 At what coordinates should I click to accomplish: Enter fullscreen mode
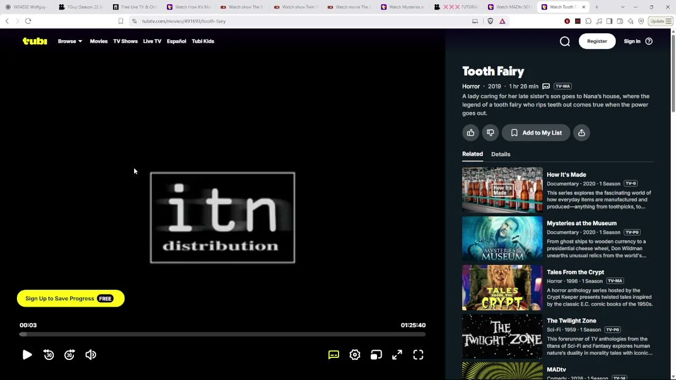click(418, 355)
